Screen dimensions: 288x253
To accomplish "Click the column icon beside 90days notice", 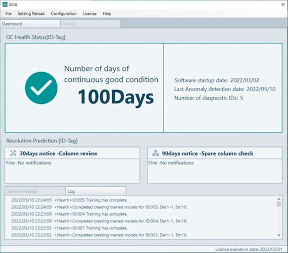I will pyautogui.click(x=155, y=153).
